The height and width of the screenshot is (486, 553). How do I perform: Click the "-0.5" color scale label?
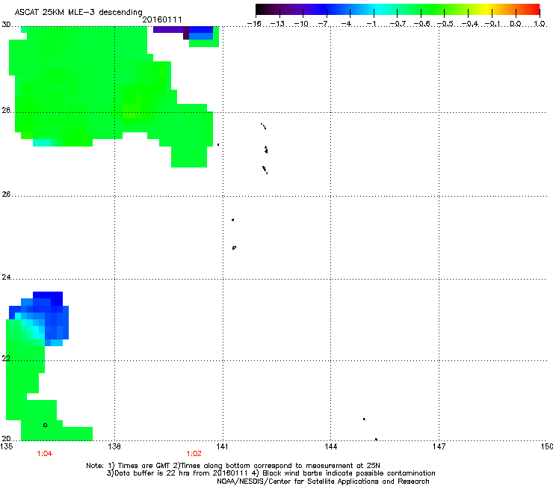coord(445,24)
